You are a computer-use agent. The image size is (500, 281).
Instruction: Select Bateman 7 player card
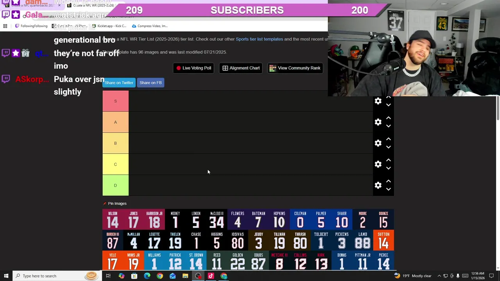(x=259, y=219)
